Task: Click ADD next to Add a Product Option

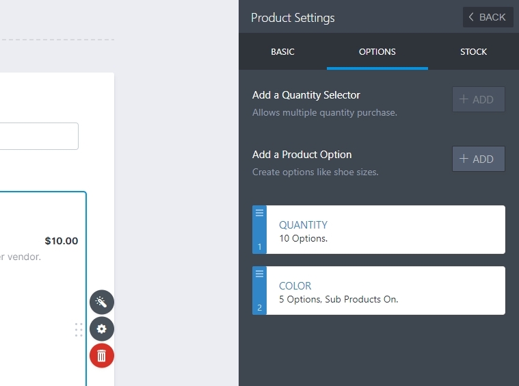Action: (478, 159)
